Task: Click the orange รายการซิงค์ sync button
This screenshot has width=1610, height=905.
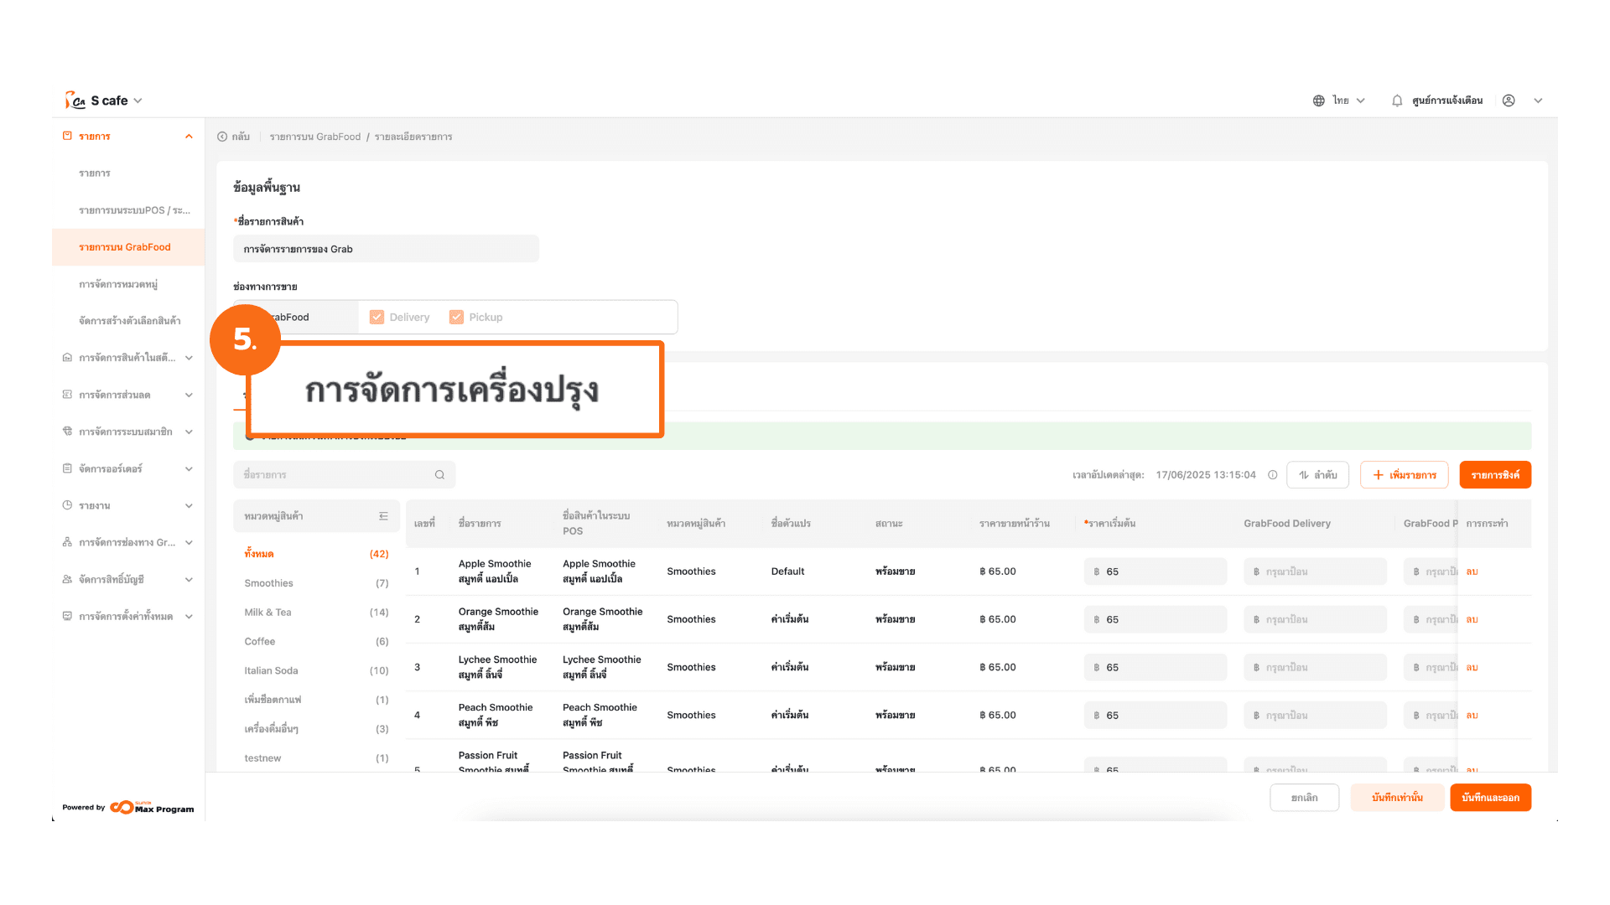Action: 1494,475
